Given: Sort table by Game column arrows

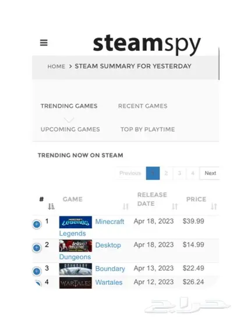Looking at the screenshot, I should point(126,207).
